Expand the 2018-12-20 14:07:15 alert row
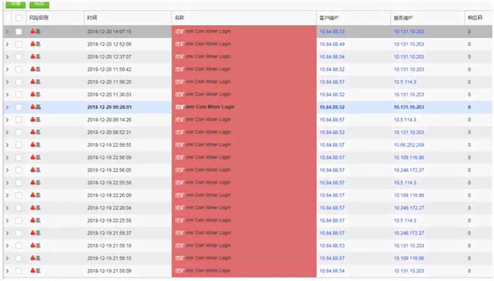This screenshot has width=494, height=281. click(x=7, y=32)
